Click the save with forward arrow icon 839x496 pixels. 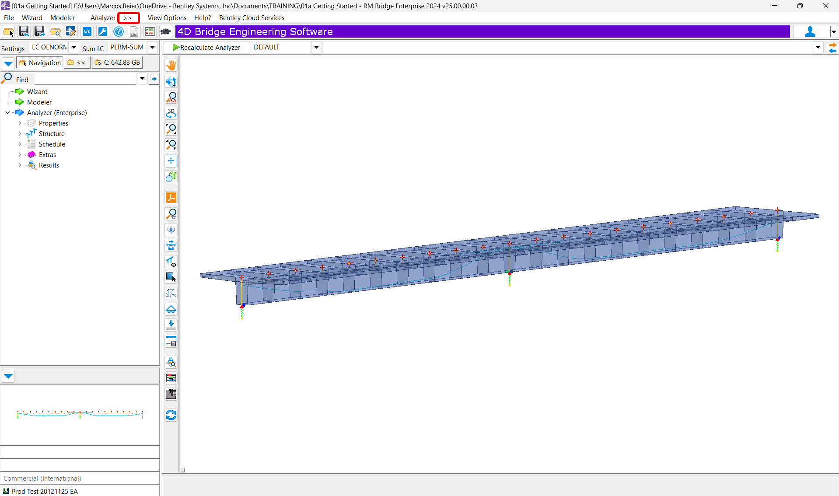(39, 31)
